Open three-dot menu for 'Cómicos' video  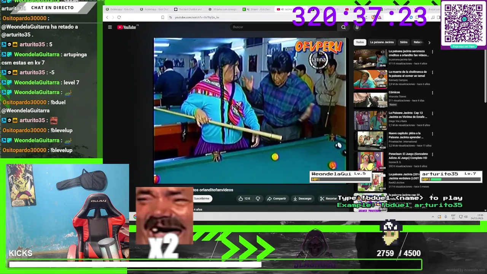[x=432, y=93]
